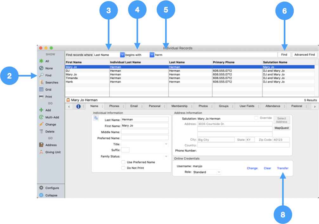
Task: Open the Attendance tab
Action: coord(272,106)
